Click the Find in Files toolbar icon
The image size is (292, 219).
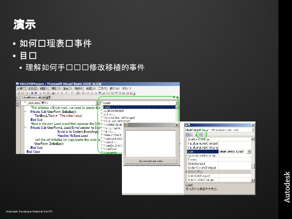click(53, 93)
